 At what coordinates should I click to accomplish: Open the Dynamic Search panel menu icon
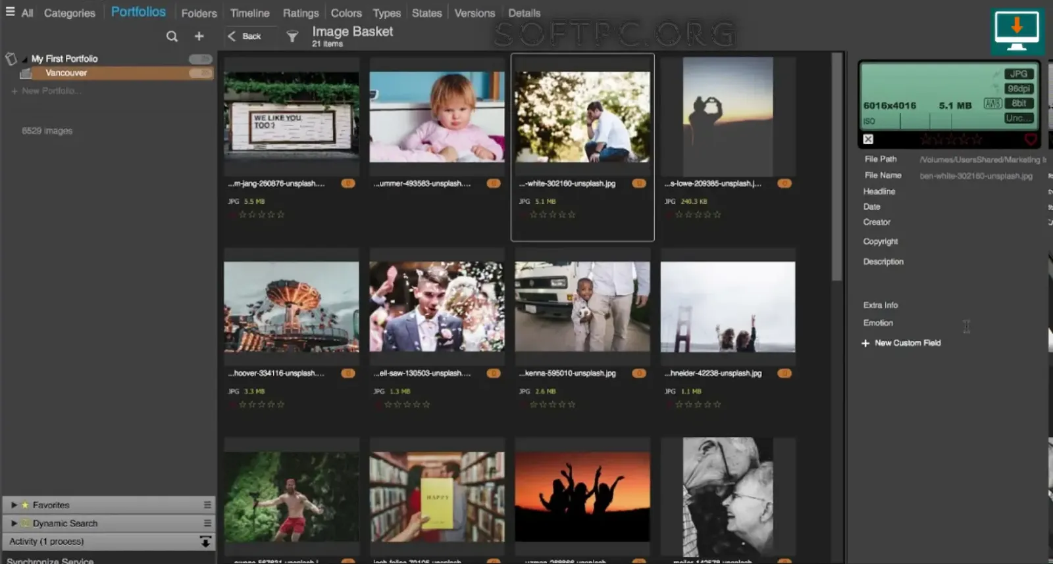(x=207, y=523)
